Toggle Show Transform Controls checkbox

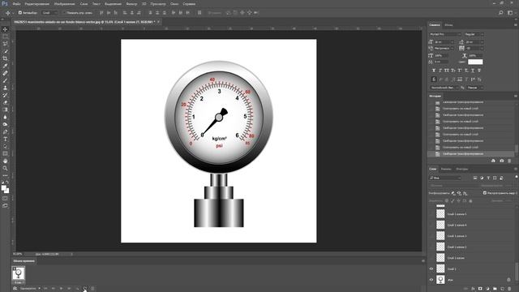click(63, 13)
